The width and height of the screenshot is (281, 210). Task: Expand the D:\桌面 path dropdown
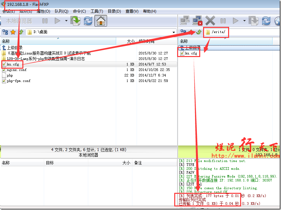174,32
